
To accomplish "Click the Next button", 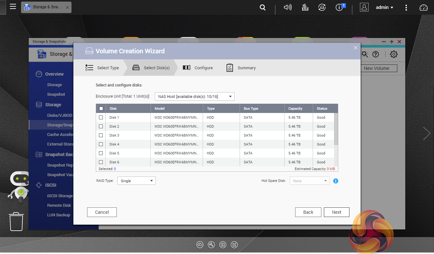I will 336,212.
